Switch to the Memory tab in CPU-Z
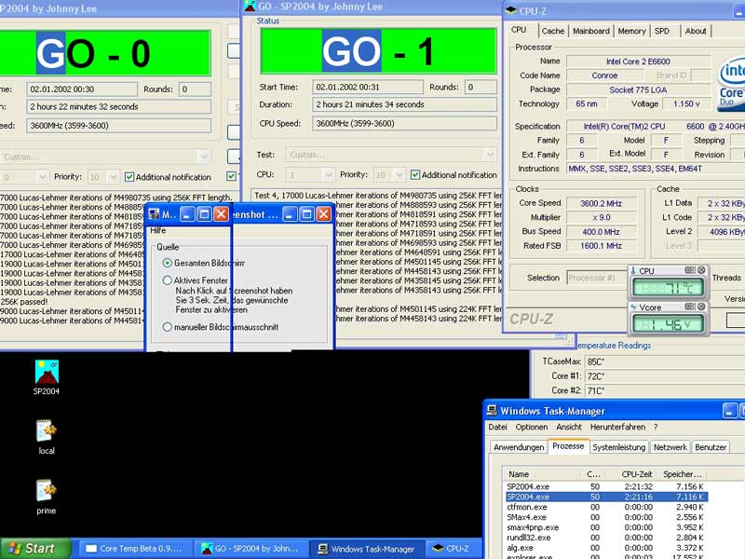Screen dimensions: 745x559 point(631,31)
